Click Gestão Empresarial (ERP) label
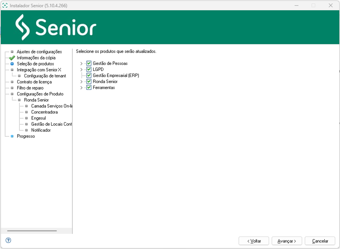This screenshot has width=341, height=249. (x=116, y=75)
